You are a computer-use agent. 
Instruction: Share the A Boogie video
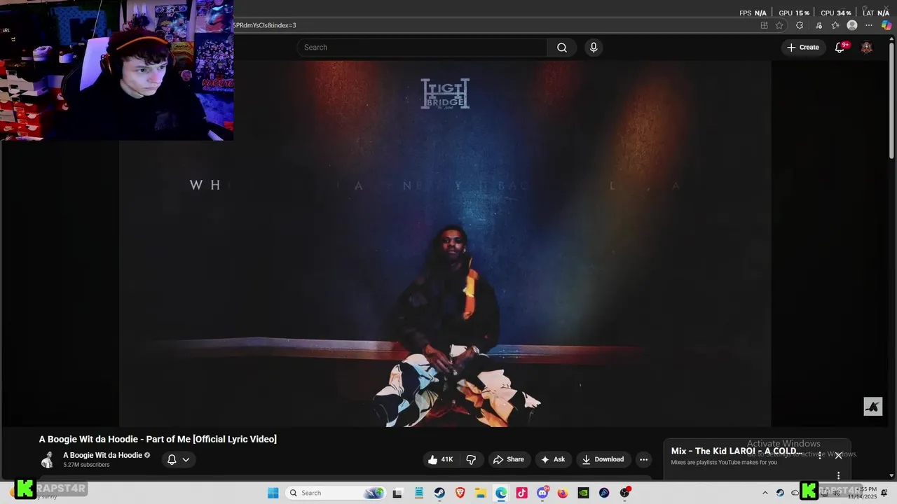(509, 460)
